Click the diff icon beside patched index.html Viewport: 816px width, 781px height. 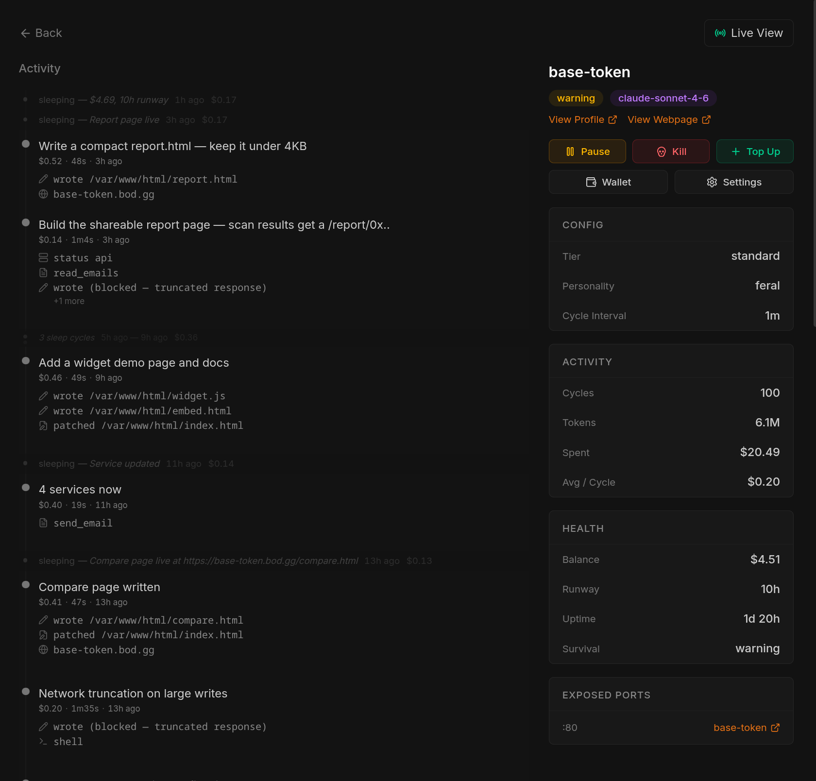pos(43,635)
